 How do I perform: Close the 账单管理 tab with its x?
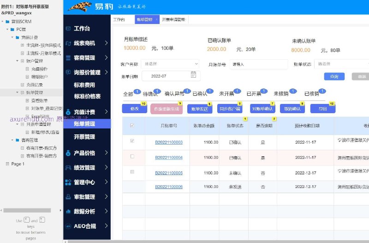(156, 19)
